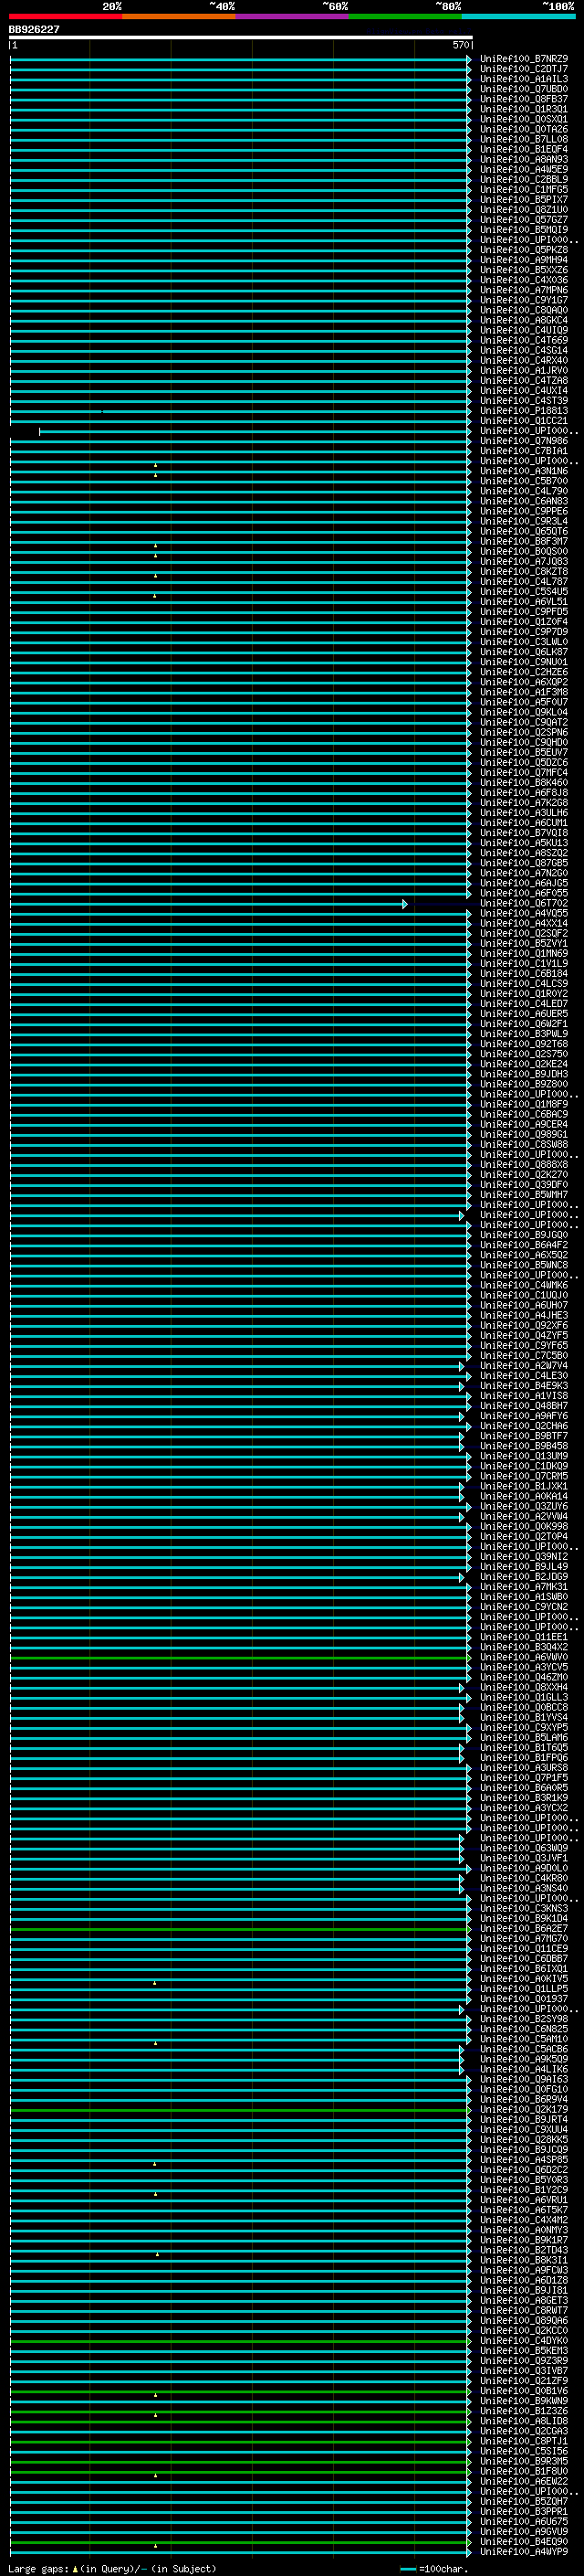Click the orange ~40% identity legend color

(x=180, y=17)
